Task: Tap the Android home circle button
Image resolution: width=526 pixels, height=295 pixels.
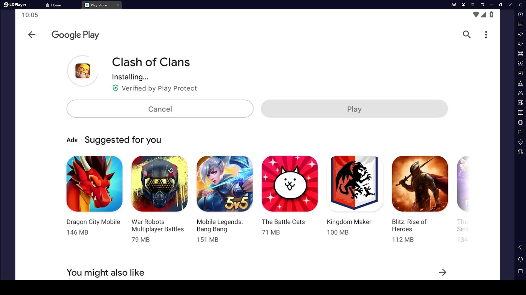Action: 520,259
